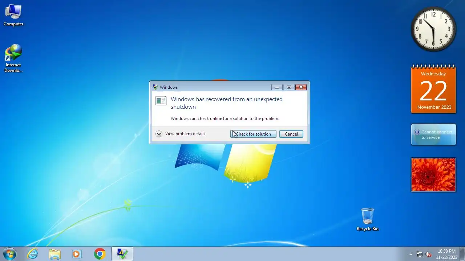Launch Internet Explorer from taskbar
This screenshot has height=261, width=465.
tap(33, 254)
